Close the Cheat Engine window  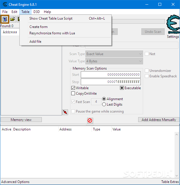pyautogui.click(x=173, y=5)
